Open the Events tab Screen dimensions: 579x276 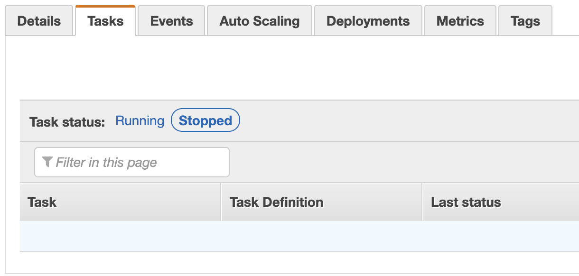(x=171, y=21)
